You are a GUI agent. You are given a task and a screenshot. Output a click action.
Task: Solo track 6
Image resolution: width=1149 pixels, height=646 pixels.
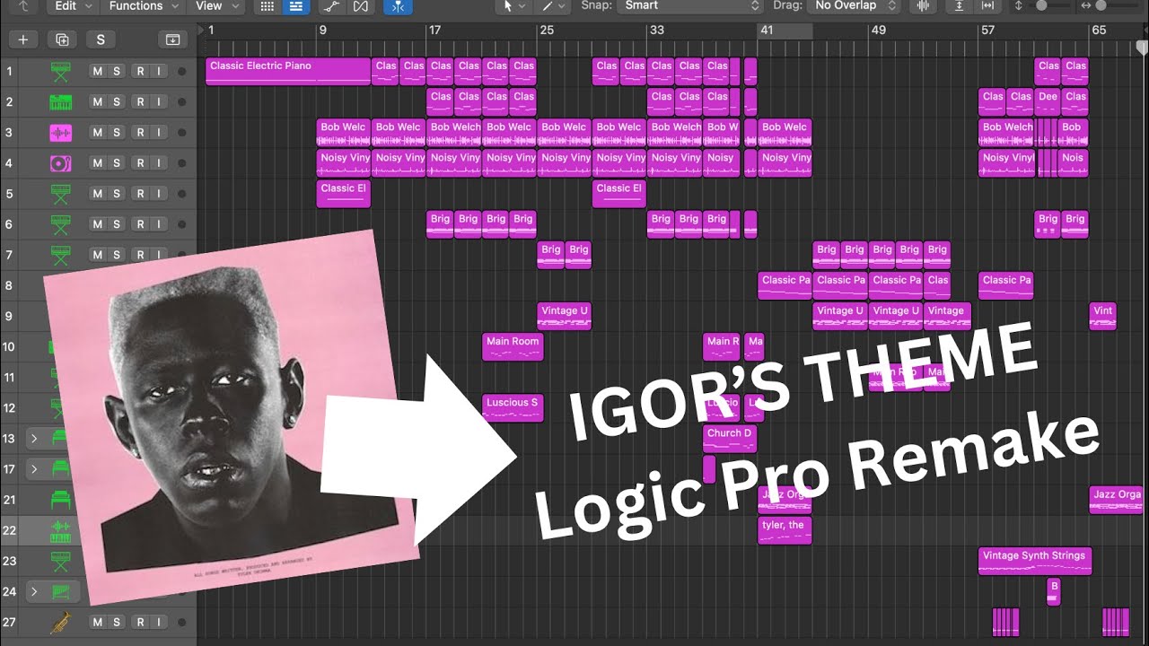117,224
